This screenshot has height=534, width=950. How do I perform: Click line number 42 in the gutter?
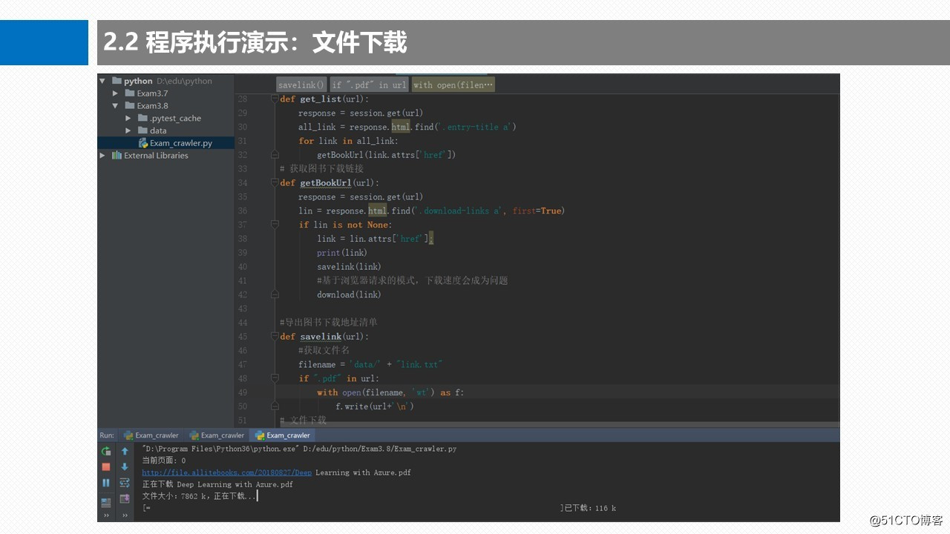click(x=243, y=295)
